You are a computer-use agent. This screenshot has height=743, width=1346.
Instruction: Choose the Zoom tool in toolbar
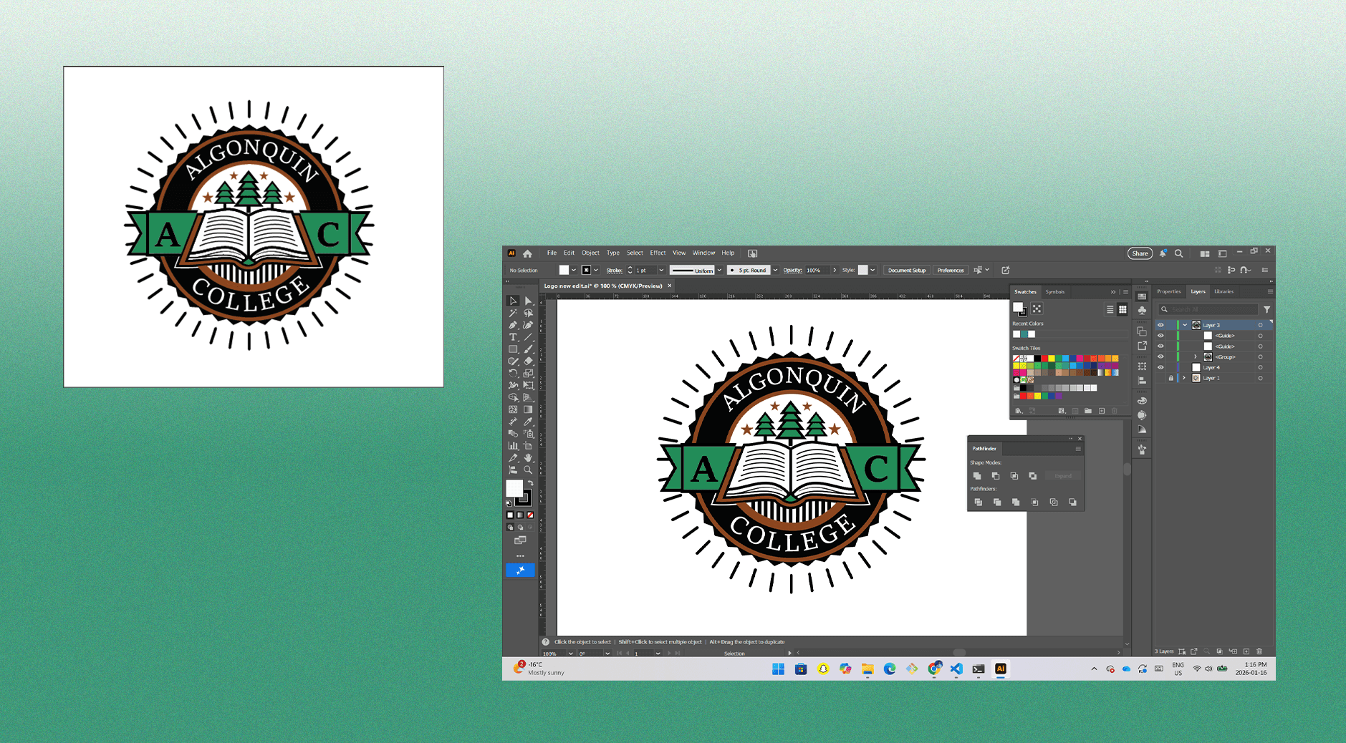pyautogui.click(x=528, y=470)
